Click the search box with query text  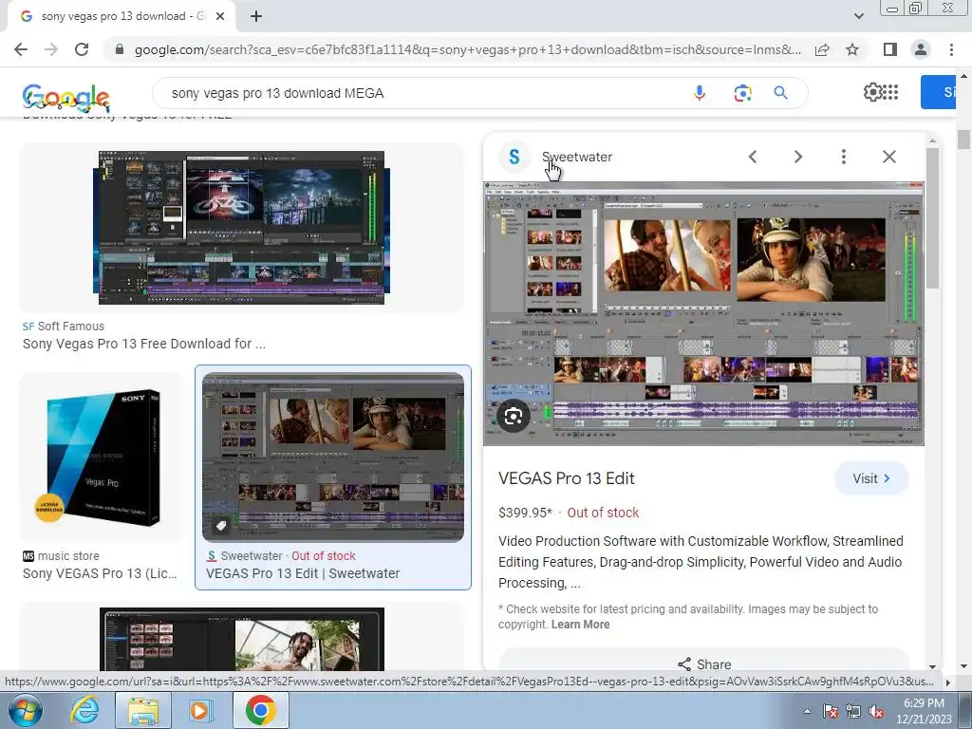[x=421, y=93]
